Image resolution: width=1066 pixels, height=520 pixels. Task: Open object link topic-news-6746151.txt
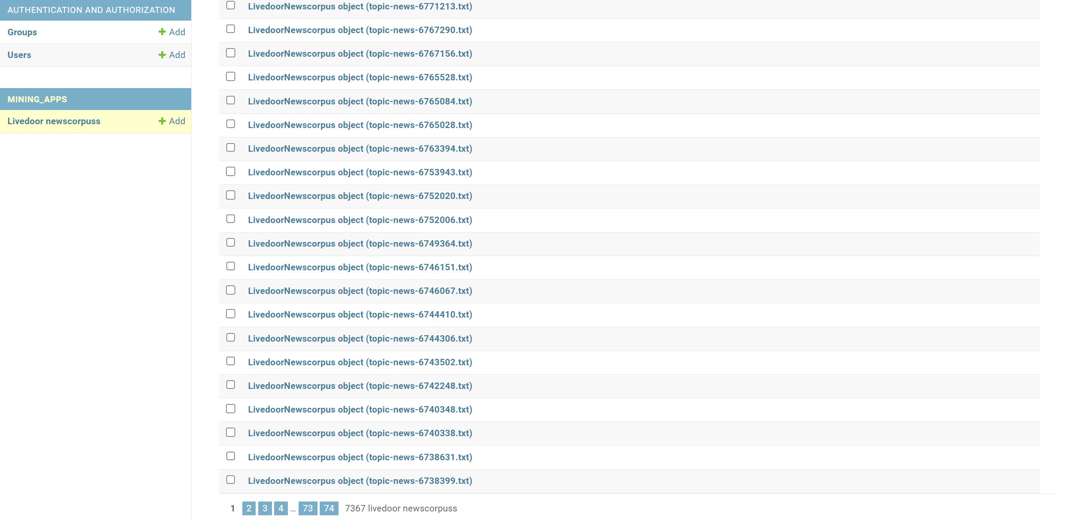pyautogui.click(x=360, y=267)
